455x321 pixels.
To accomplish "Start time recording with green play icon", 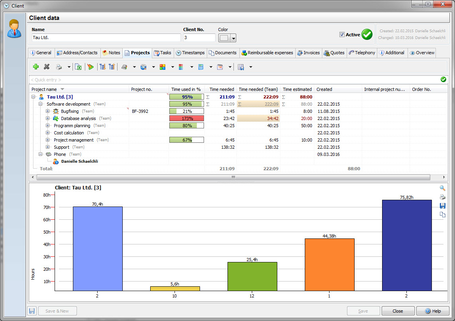I will pos(91,67).
